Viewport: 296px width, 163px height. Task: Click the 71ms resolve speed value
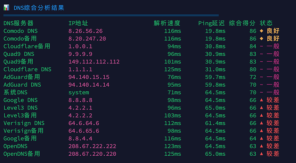click(174, 93)
